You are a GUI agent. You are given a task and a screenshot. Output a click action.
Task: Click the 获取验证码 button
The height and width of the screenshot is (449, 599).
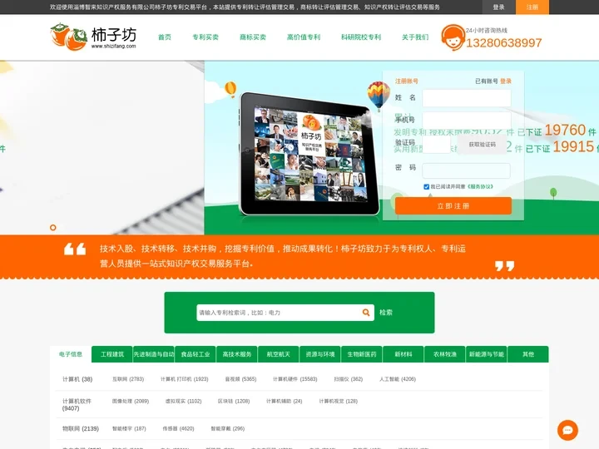coord(482,145)
